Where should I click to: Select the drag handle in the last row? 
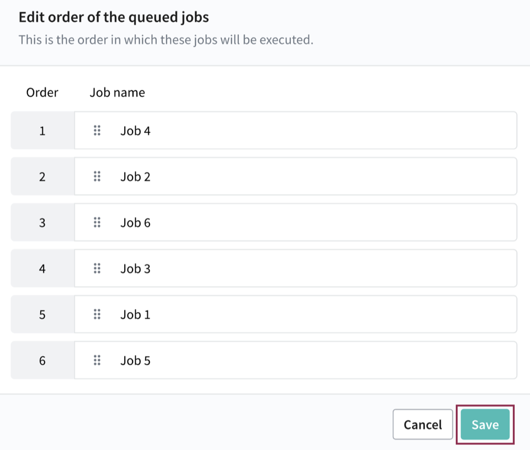pos(97,360)
